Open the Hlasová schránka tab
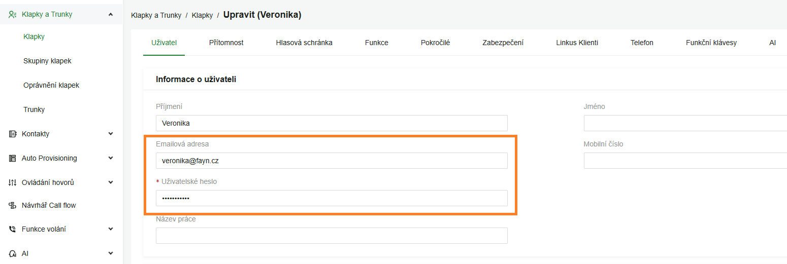Image resolution: width=787 pixels, height=264 pixels. (x=304, y=43)
